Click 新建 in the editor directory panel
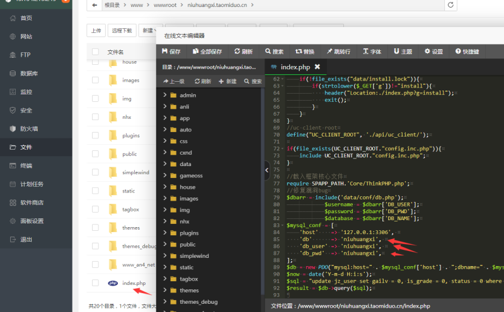 227,81
